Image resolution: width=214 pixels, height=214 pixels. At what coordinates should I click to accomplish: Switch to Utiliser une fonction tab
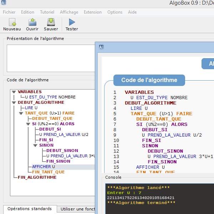pyautogui.click(x=77, y=209)
